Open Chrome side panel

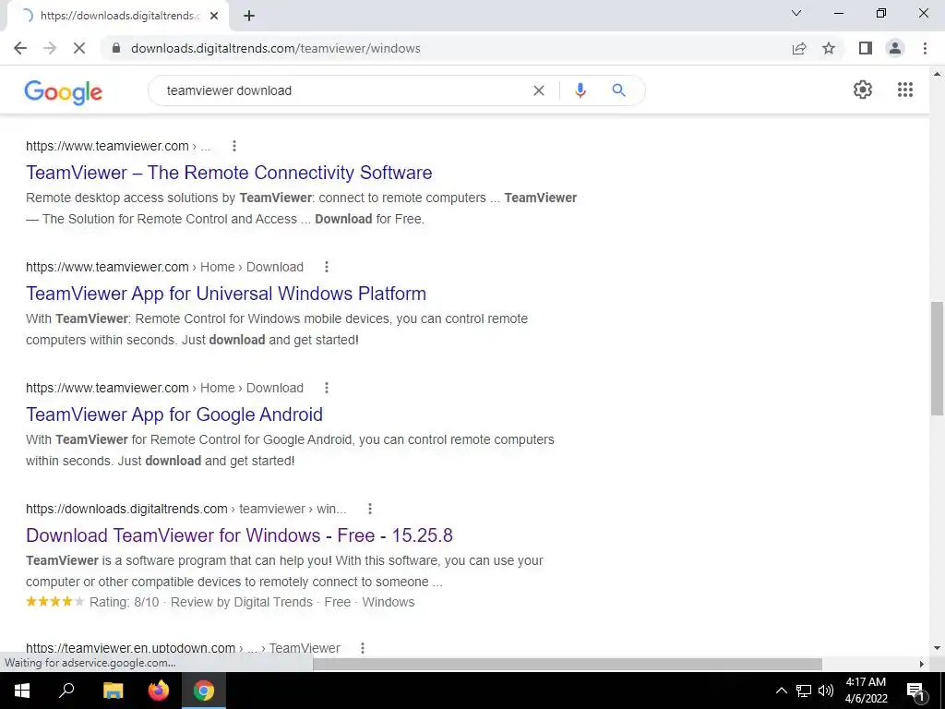[866, 48]
